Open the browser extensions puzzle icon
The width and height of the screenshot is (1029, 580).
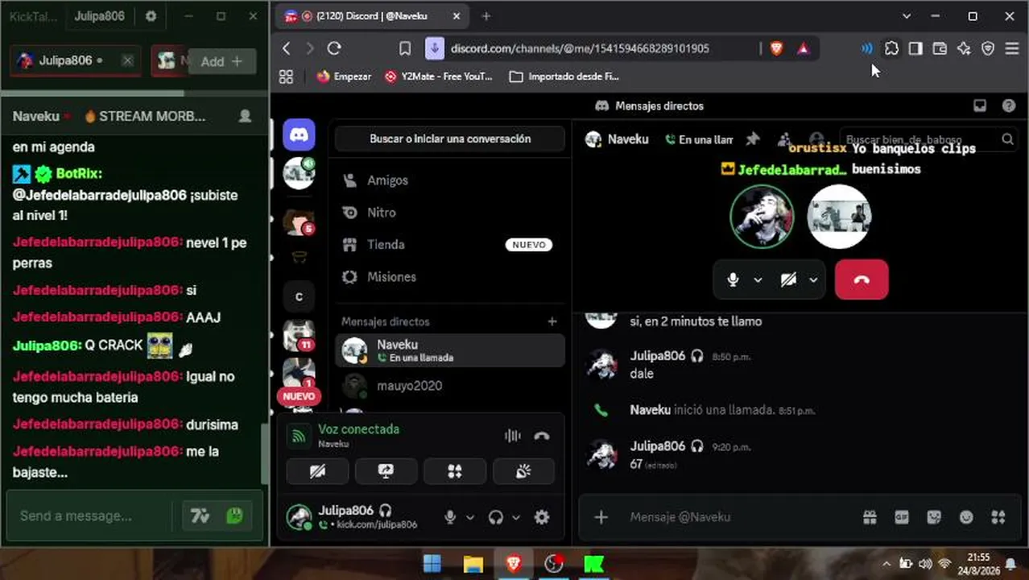click(891, 48)
